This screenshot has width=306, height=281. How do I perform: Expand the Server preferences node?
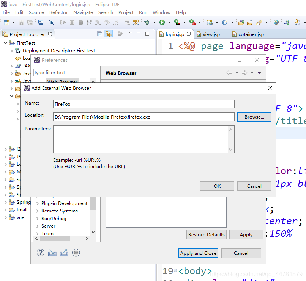37,226
